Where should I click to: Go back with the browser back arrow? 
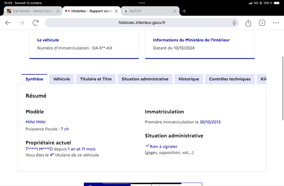[x=8, y=23]
